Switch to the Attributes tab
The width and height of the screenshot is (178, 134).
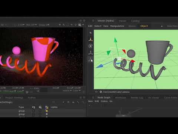click(x=121, y=98)
